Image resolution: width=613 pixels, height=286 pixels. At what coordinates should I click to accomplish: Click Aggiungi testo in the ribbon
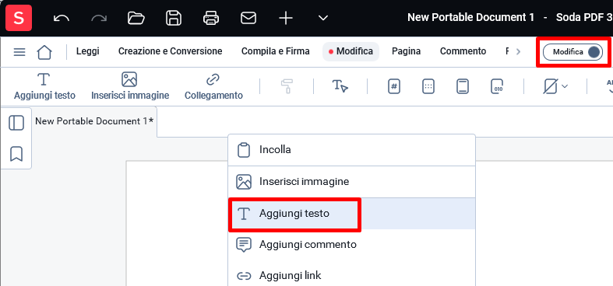(x=44, y=86)
